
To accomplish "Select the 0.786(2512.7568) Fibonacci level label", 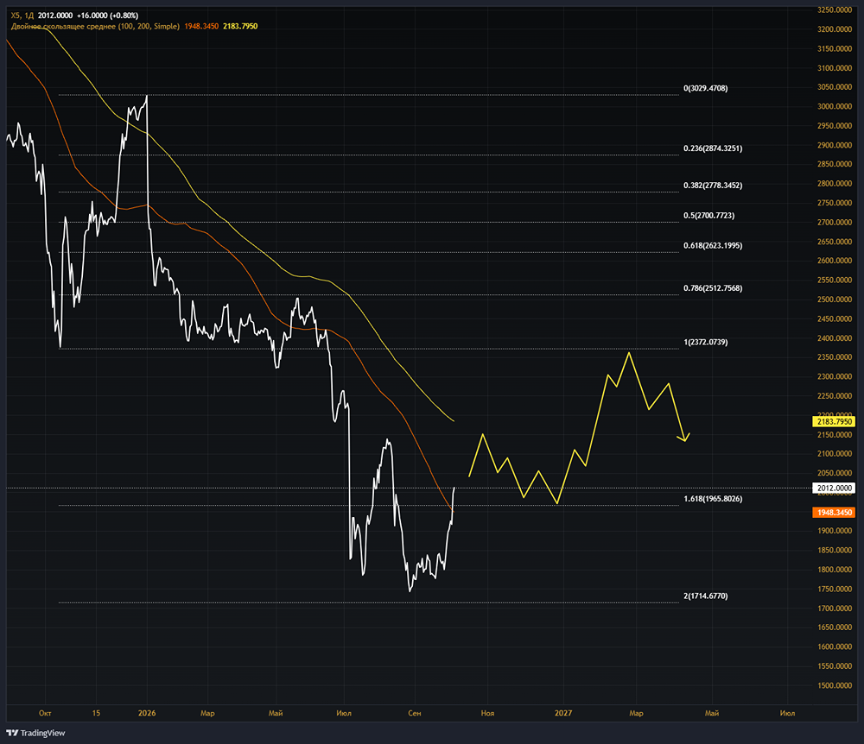I will pos(713,287).
